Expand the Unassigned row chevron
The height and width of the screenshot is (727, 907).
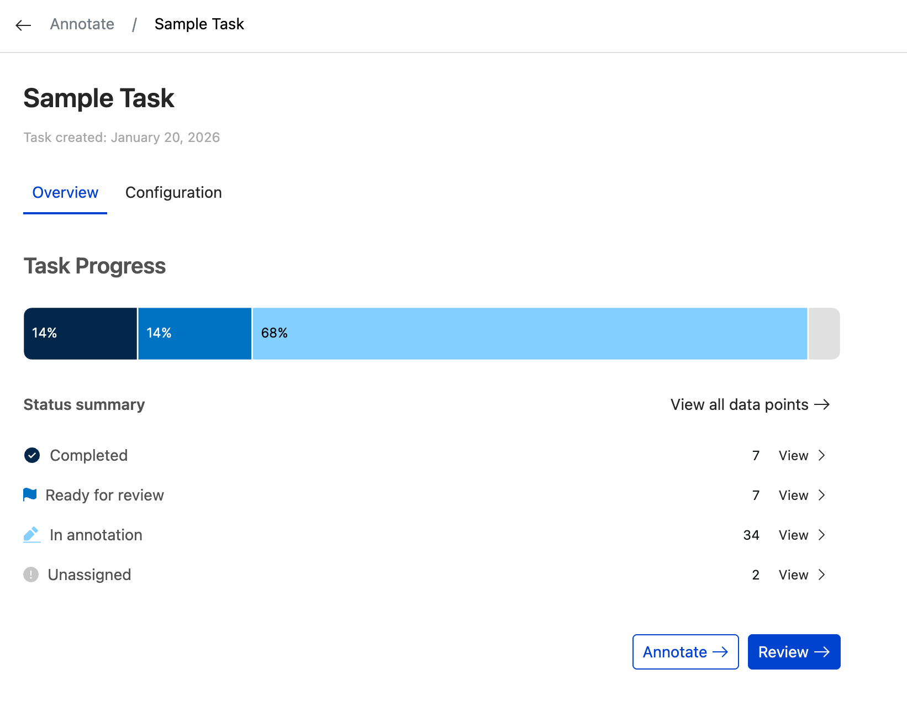point(821,575)
